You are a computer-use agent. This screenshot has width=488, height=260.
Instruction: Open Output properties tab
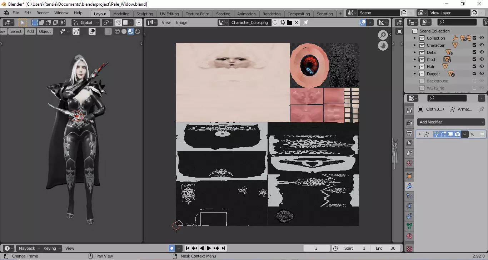point(409,133)
